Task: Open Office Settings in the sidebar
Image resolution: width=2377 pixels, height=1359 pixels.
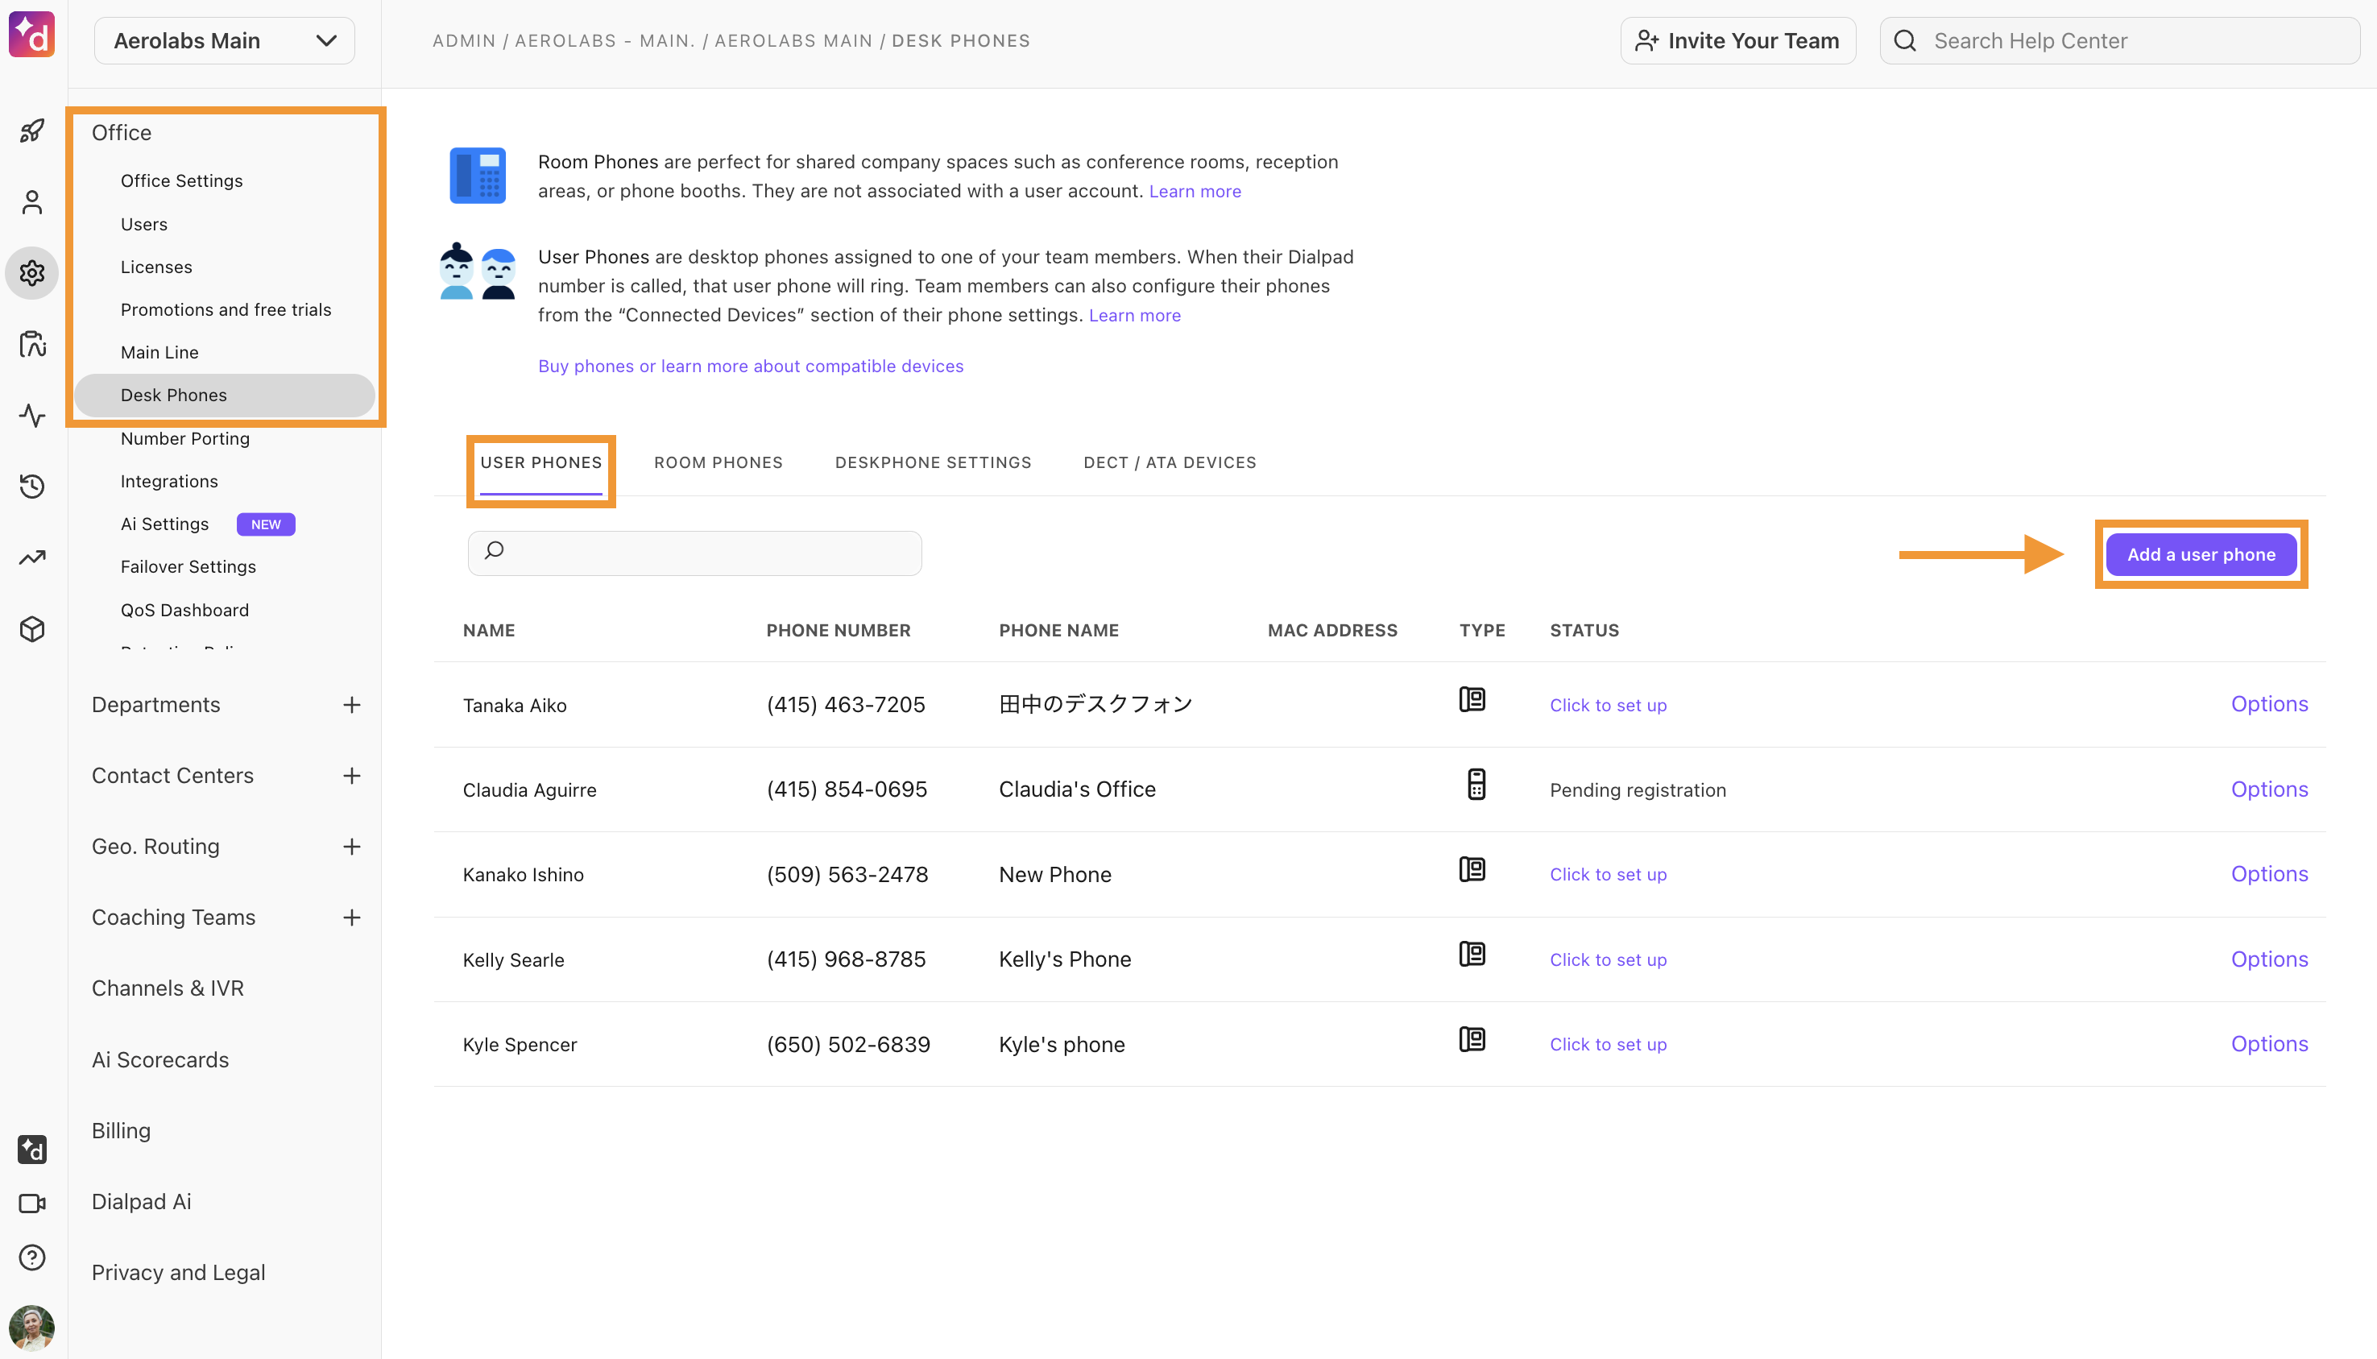Action: point(181,181)
